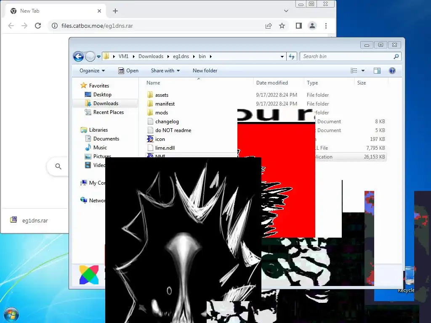Select Recent Places in Favorites
The height and width of the screenshot is (323, 431).
pyautogui.click(x=104, y=112)
